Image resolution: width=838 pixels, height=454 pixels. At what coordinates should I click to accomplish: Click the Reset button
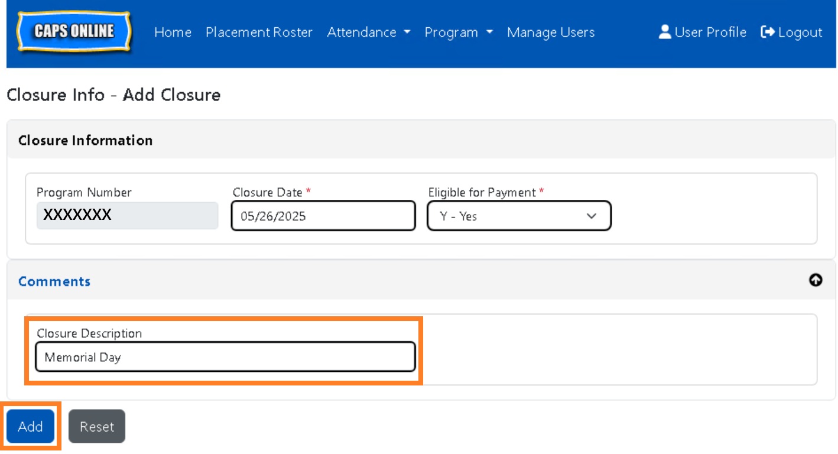[x=97, y=426]
